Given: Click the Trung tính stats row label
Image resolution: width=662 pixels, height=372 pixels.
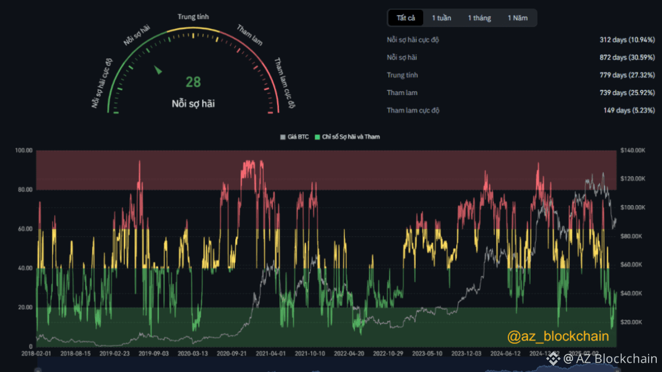Looking at the screenshot, I should coord(402,75).
